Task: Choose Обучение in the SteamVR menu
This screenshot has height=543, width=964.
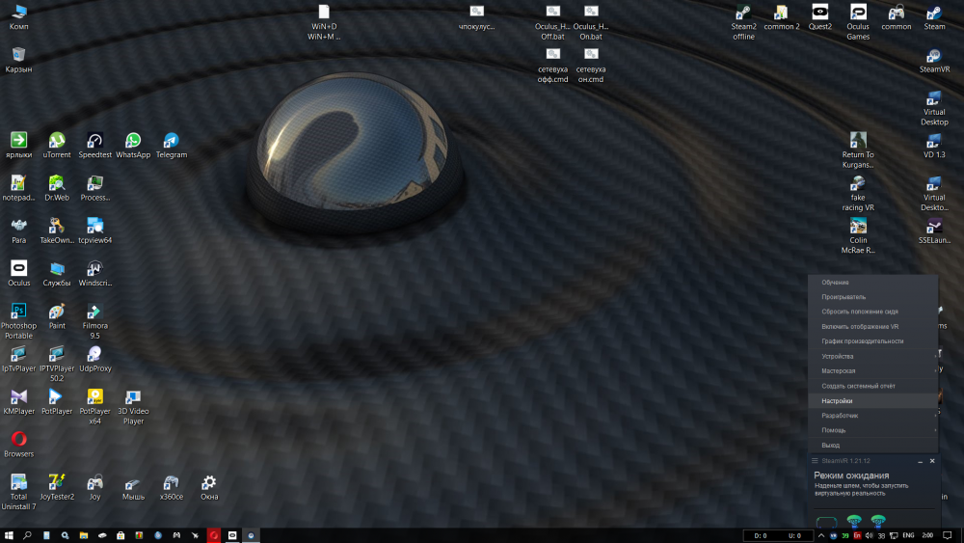Action: point(873,283)
